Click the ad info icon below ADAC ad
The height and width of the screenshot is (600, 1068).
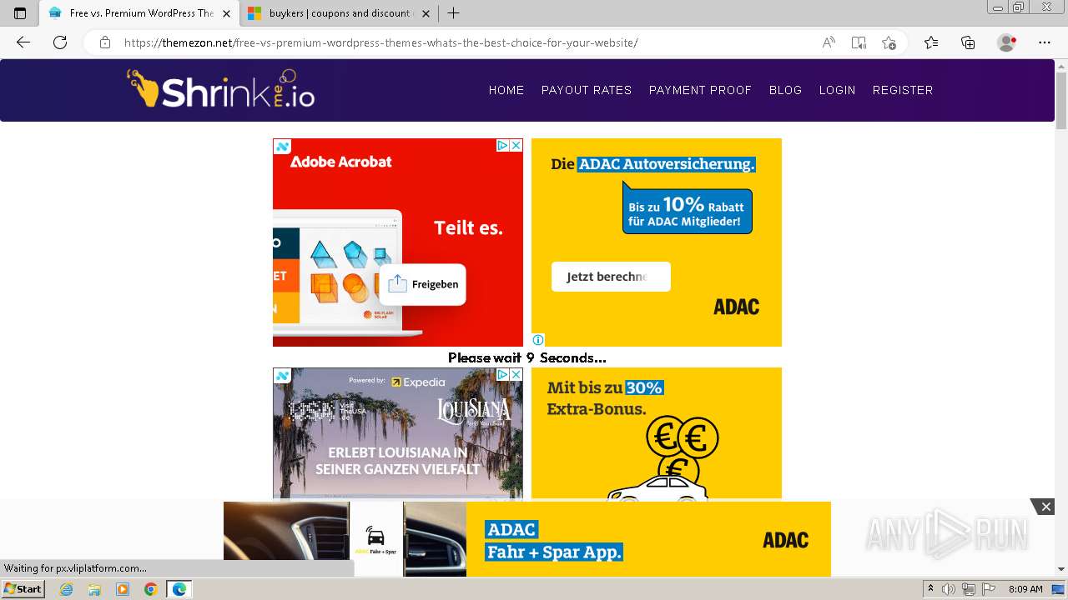[x=538, y=340]
